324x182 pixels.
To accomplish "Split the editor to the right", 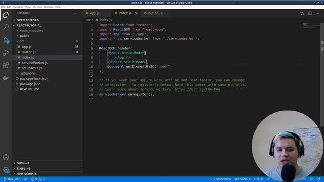I will [310, 13].
